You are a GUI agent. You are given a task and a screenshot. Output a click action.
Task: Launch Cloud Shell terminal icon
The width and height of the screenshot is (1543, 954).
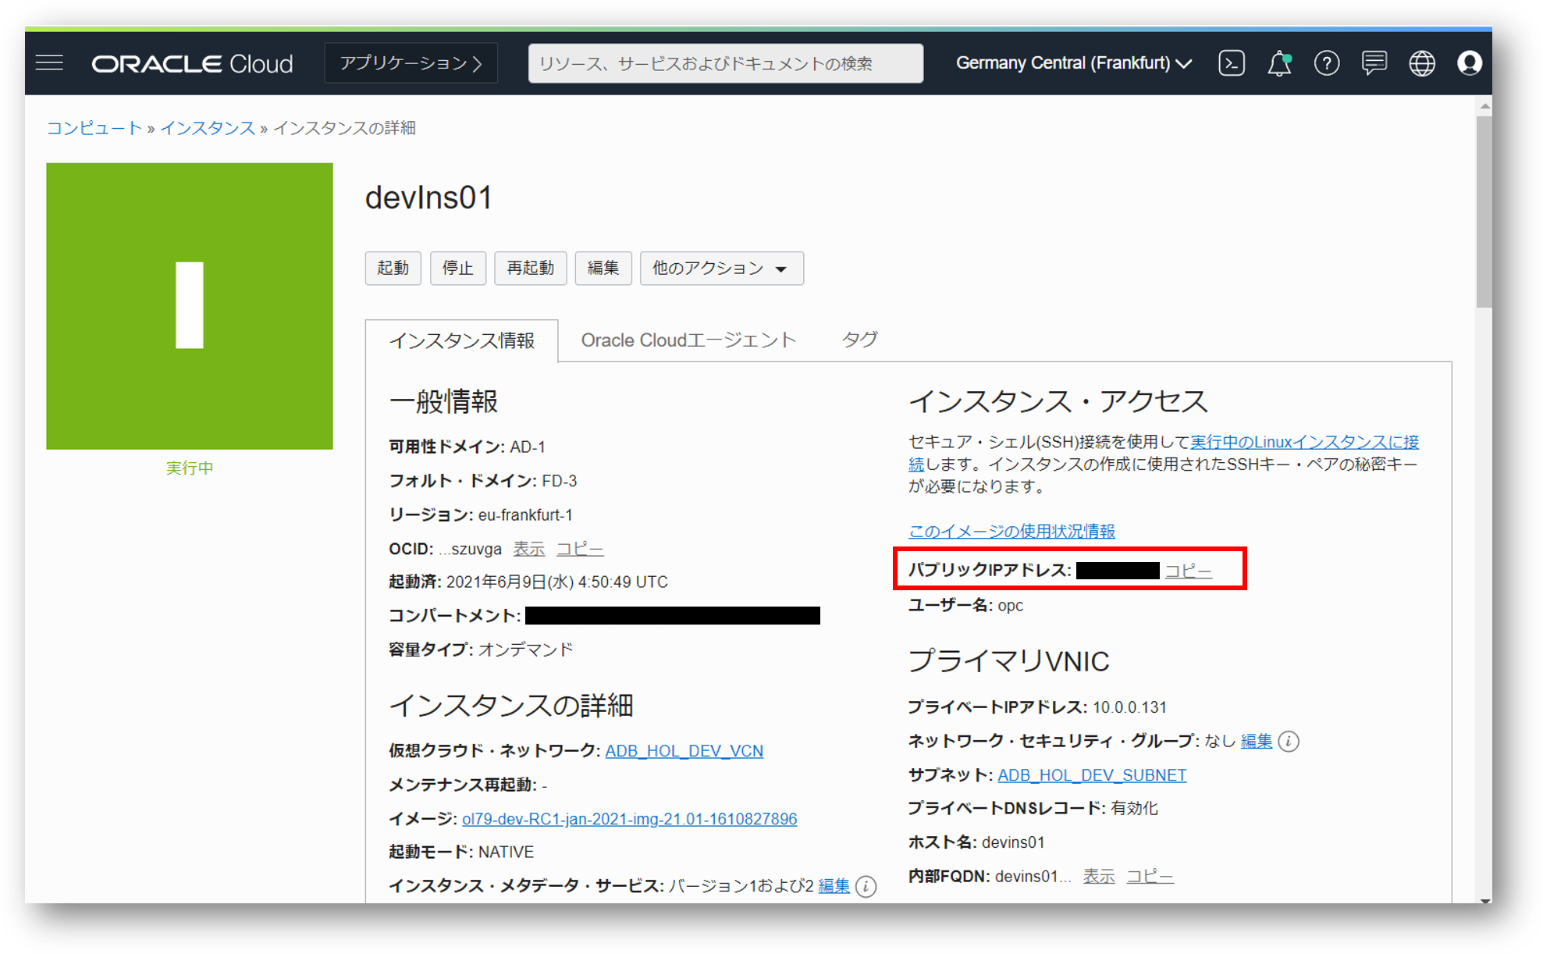click(x=1232, y=63)
